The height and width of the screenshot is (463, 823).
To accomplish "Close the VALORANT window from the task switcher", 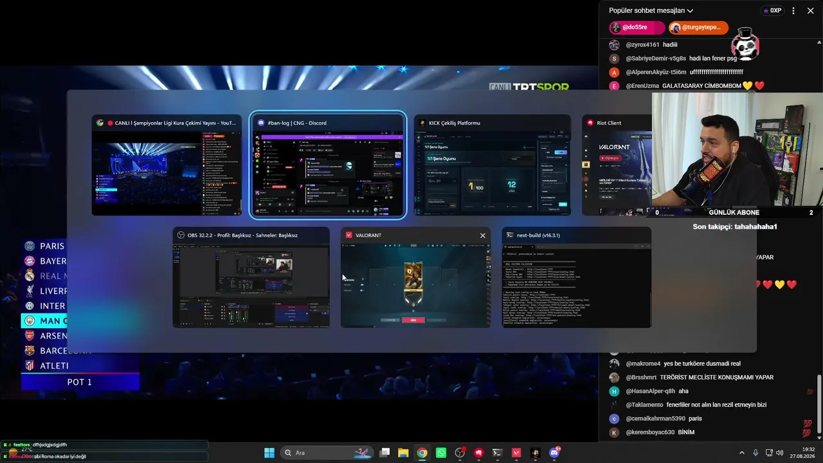I will click(x=483, y=235).
